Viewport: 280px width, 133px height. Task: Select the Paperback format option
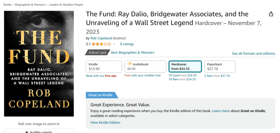pos(220,67)
